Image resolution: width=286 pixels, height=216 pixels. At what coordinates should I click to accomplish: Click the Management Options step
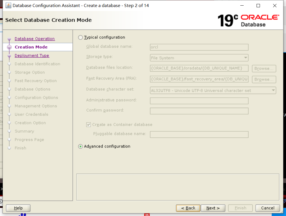pyautogui.click(x=36, y=106)
